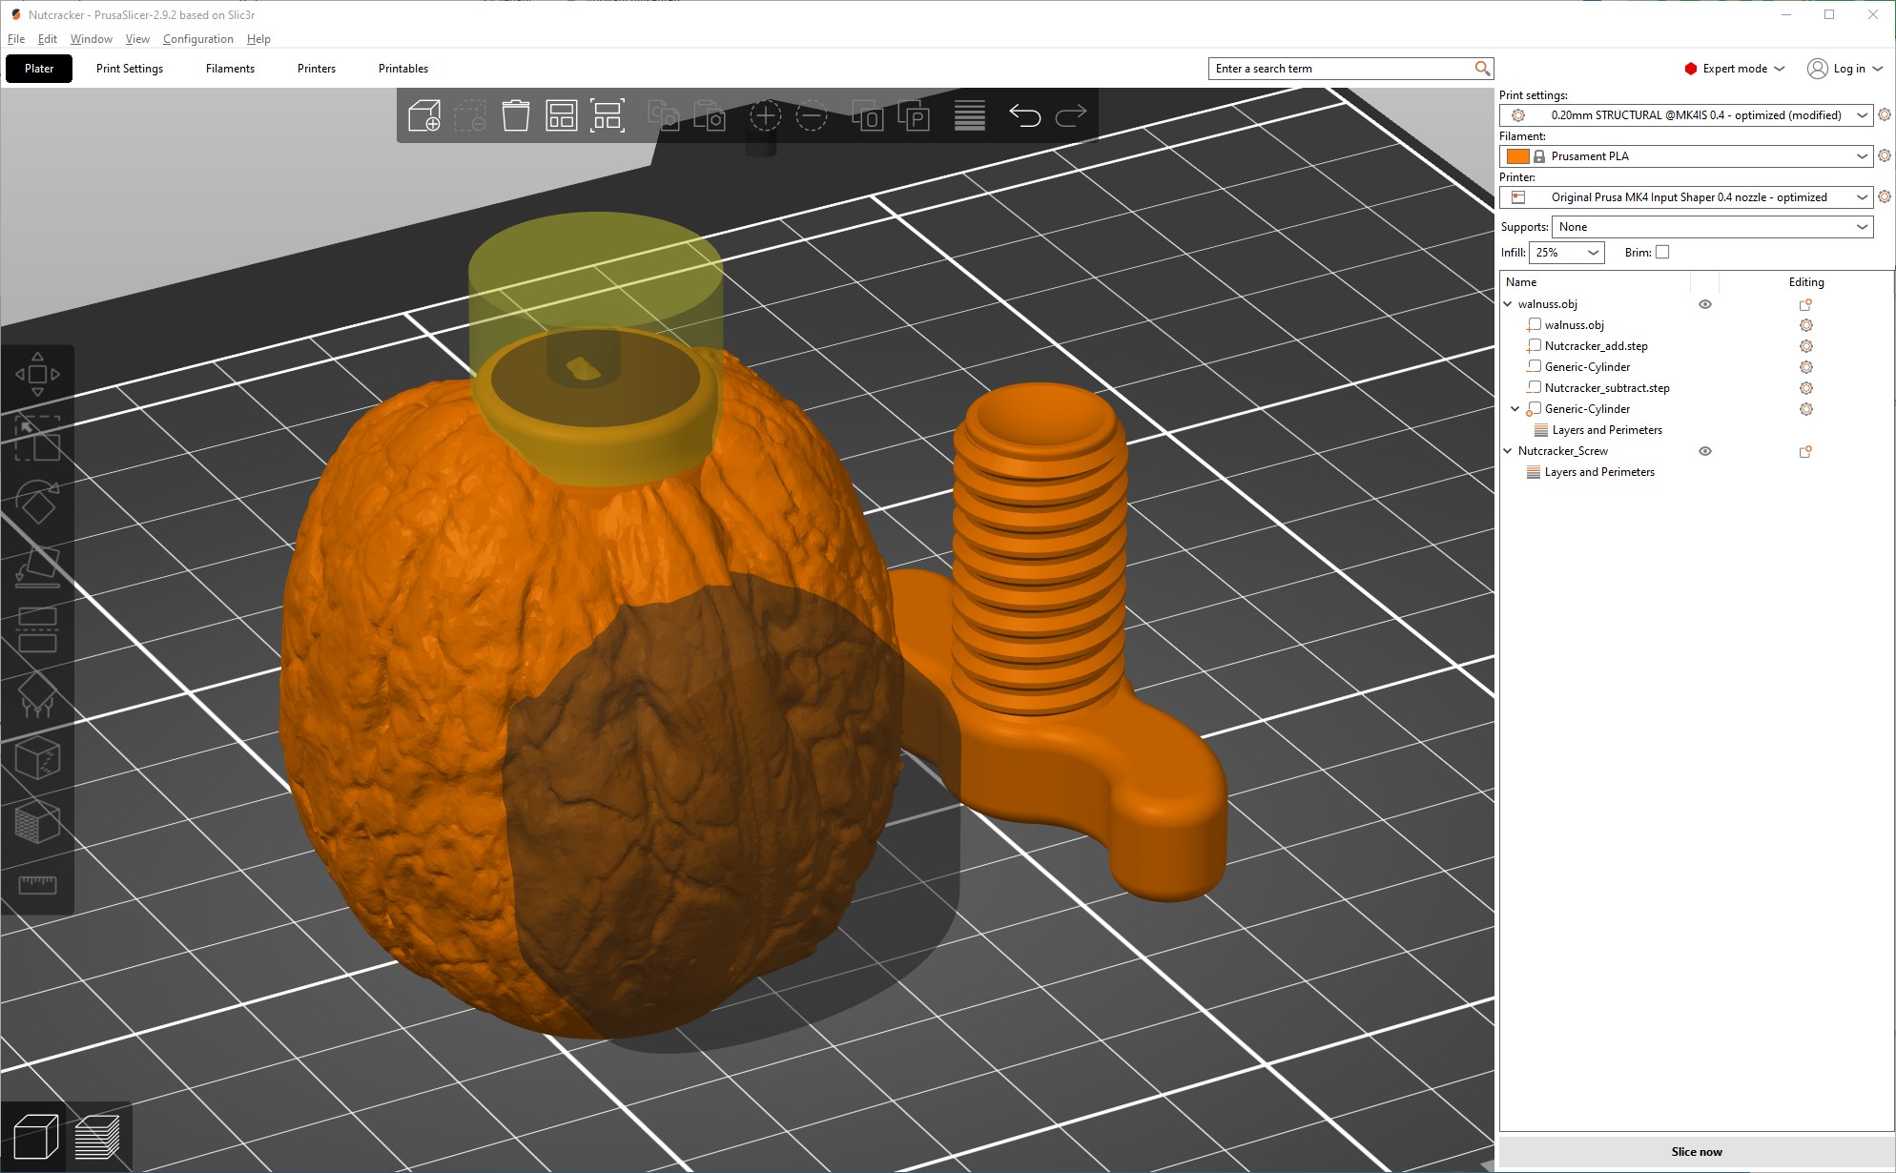This screenshot has height=1173, width=1896.
Task: Select the Scale tool in the left toolbar
Action: (x=37, y=439)
